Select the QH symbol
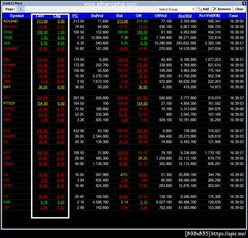Screen dimensions: 248x238 pyautogui.click(x=6, y=208)
